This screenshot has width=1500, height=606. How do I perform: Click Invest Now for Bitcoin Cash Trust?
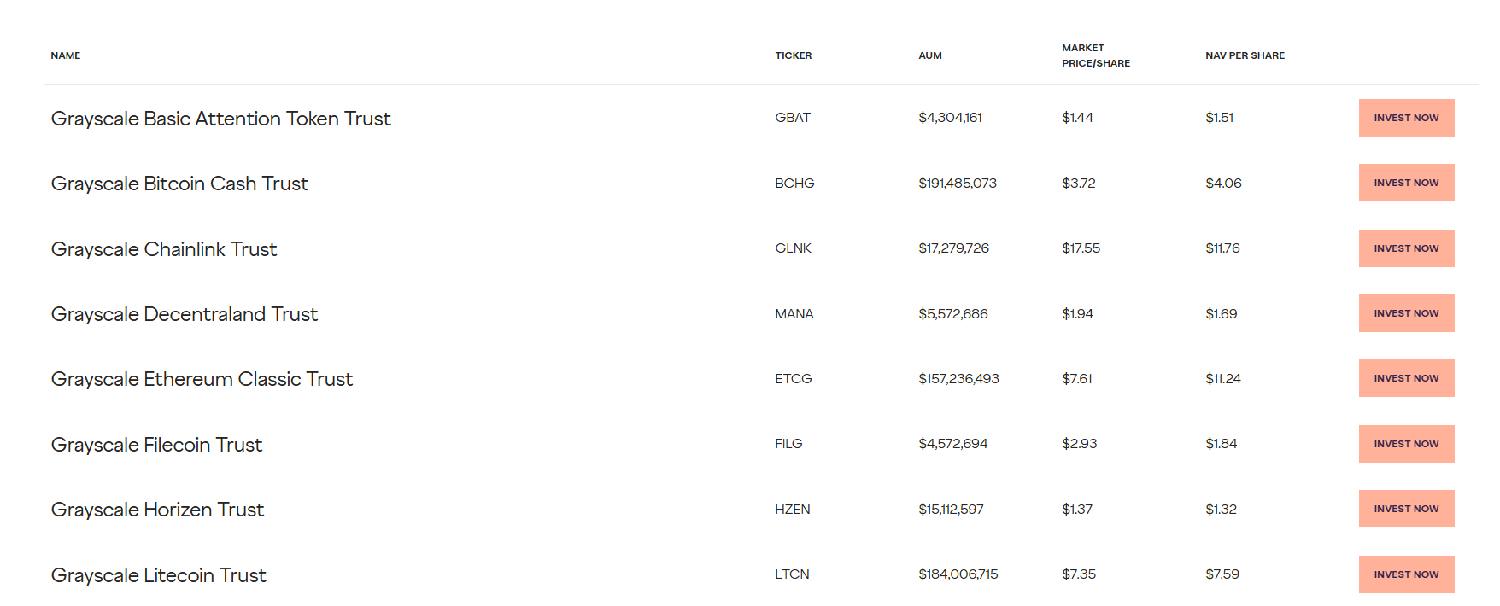pos(1406,183)
